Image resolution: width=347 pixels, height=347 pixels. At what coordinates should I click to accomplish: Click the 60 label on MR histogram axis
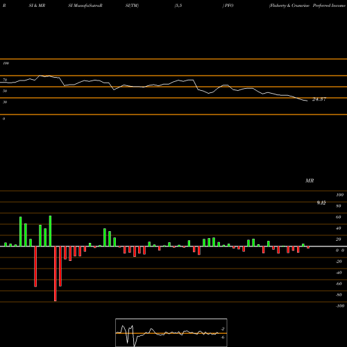[x=339, y=217]
